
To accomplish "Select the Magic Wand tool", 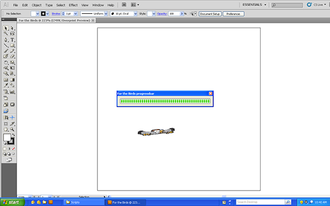I will point(5,34).
